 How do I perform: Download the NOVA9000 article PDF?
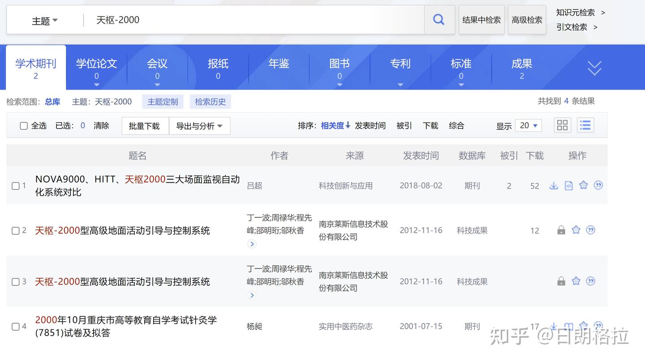554,185
